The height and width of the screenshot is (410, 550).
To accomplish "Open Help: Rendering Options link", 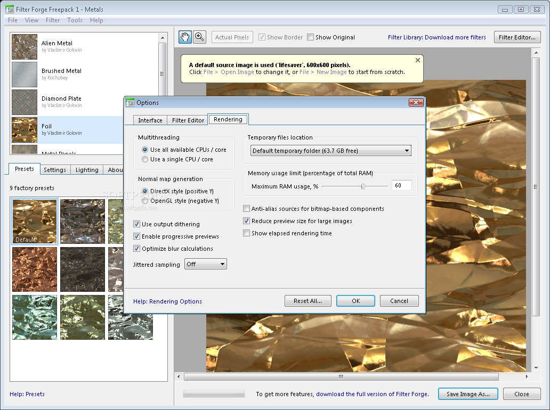I will [168, 301].
